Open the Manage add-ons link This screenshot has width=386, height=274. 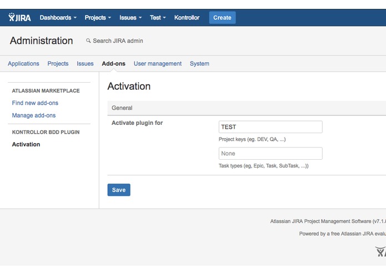pyautogui.click(x=34, y=115)
